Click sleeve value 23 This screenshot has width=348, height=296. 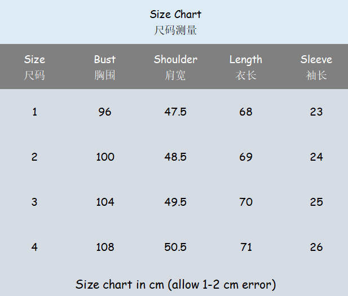316,112
